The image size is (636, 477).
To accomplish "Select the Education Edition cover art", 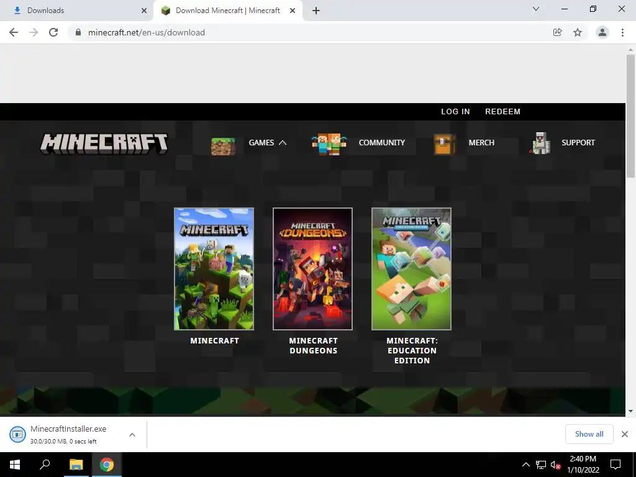I will (x=411, y=269).
